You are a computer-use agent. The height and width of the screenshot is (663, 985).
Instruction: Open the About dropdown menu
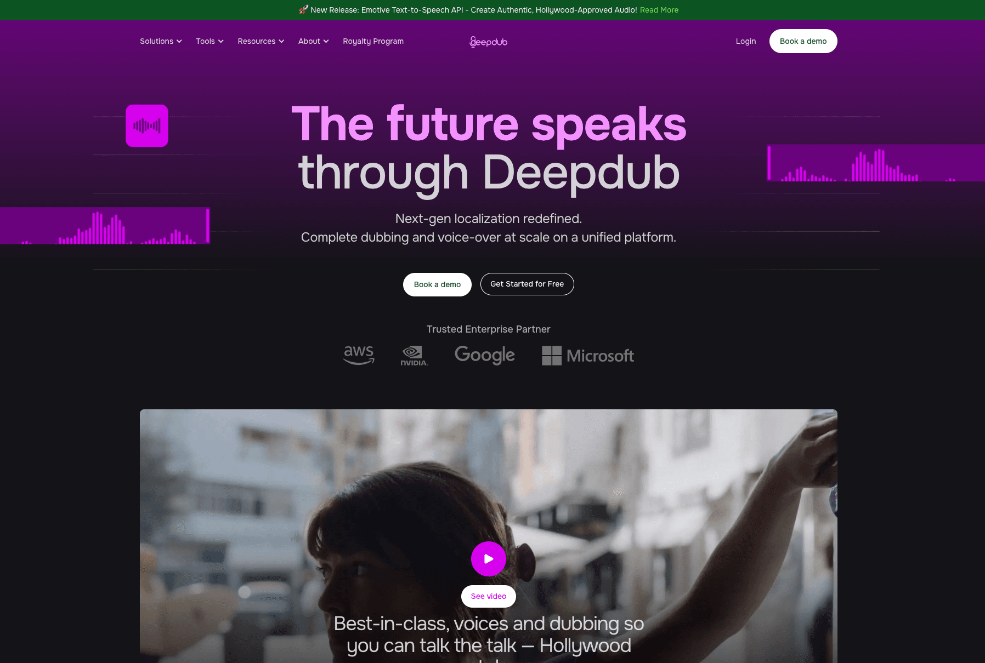click(314, 41)
